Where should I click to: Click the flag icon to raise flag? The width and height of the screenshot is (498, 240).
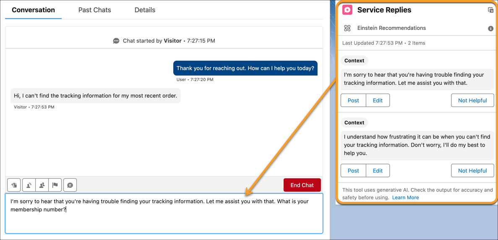pyautogui.click(x=55, y=185)
